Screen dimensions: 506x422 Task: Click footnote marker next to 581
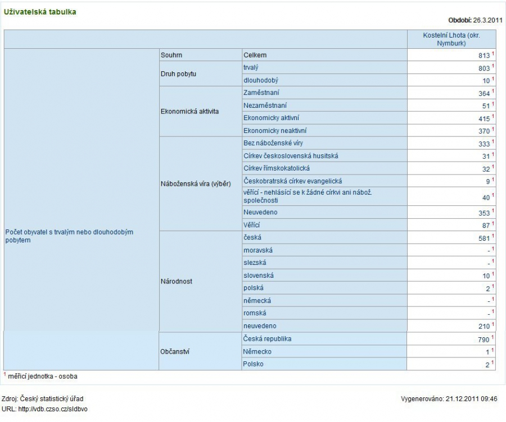493,236
